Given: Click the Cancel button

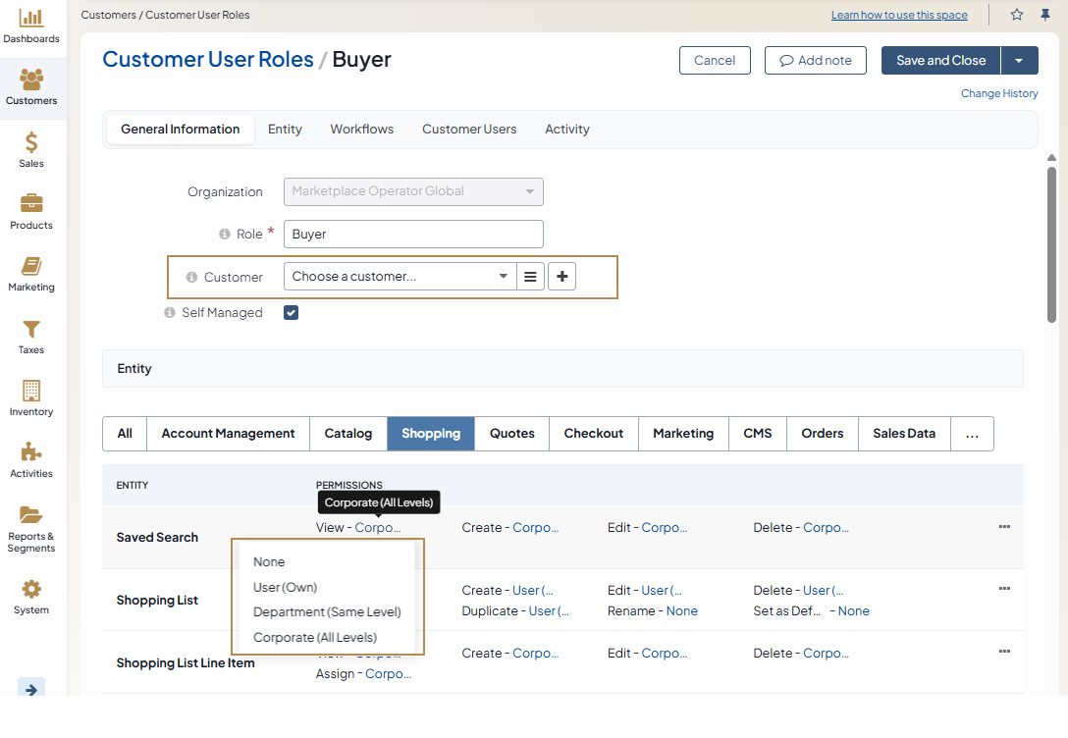Looking at the screenshot, I should coord(715,61).
